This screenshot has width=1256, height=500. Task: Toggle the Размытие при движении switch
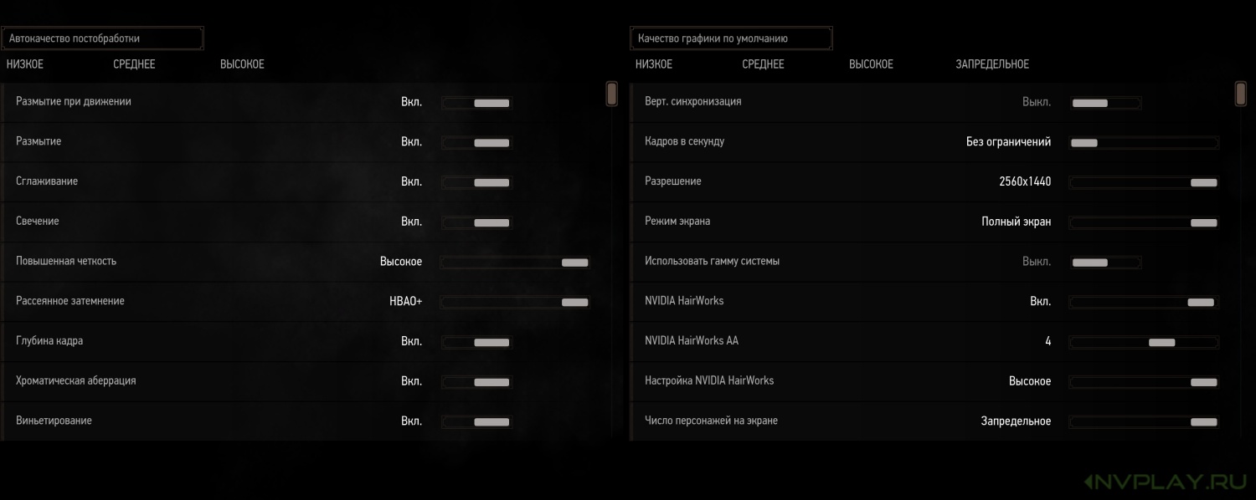[476, 103]
